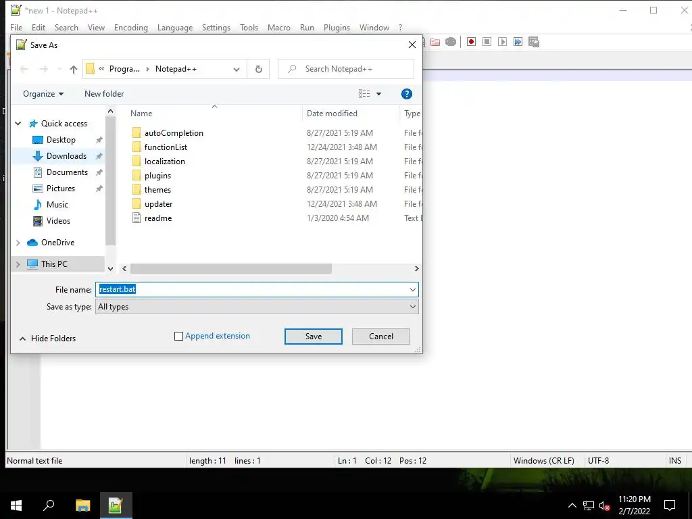Open the Encoding menu
692x519 pixels.
(131, 27)
